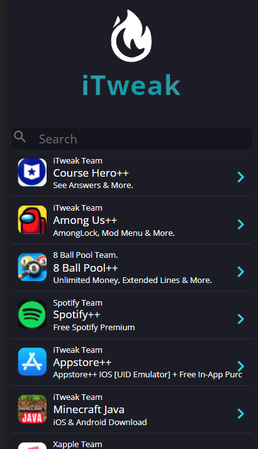258x449 pixels.
Task: Open the Course Hero++ app icon
Action: 32,172
